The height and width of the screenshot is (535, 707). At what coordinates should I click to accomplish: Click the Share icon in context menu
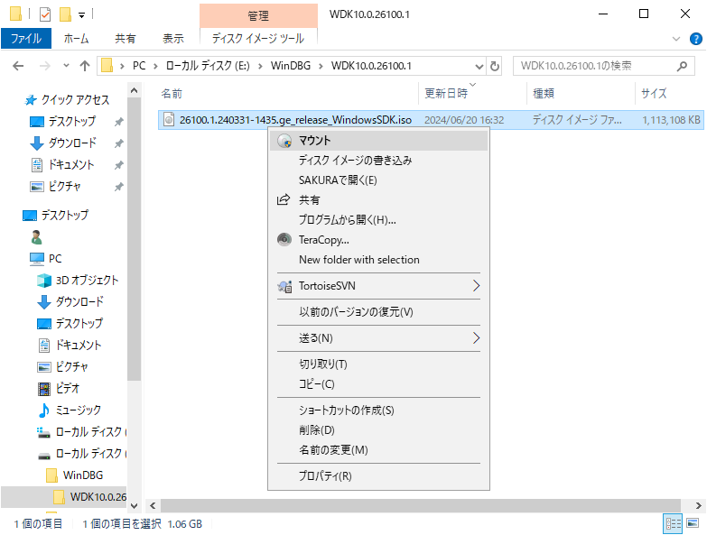[x=284, y=199]
